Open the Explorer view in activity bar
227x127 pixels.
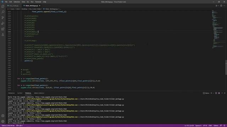(x=3, y=6)
